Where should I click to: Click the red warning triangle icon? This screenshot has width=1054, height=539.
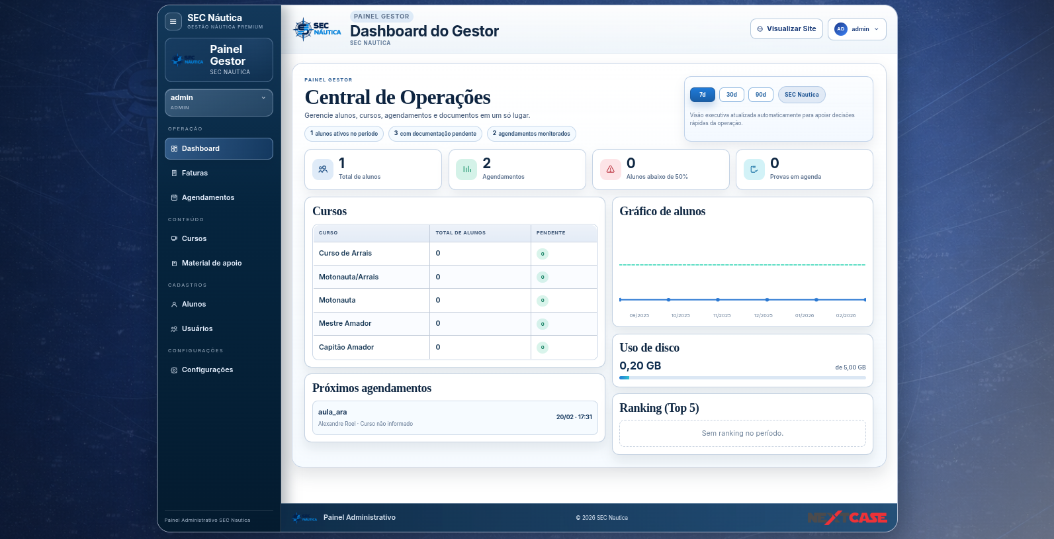610,170
